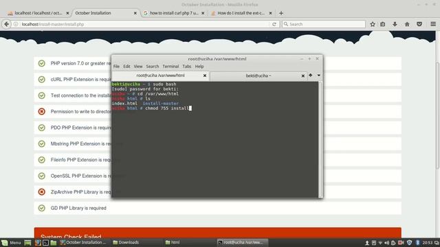440x247 pixels.
Task: Close the root@uciha terminal tab
Action: [x=205, y=75]
